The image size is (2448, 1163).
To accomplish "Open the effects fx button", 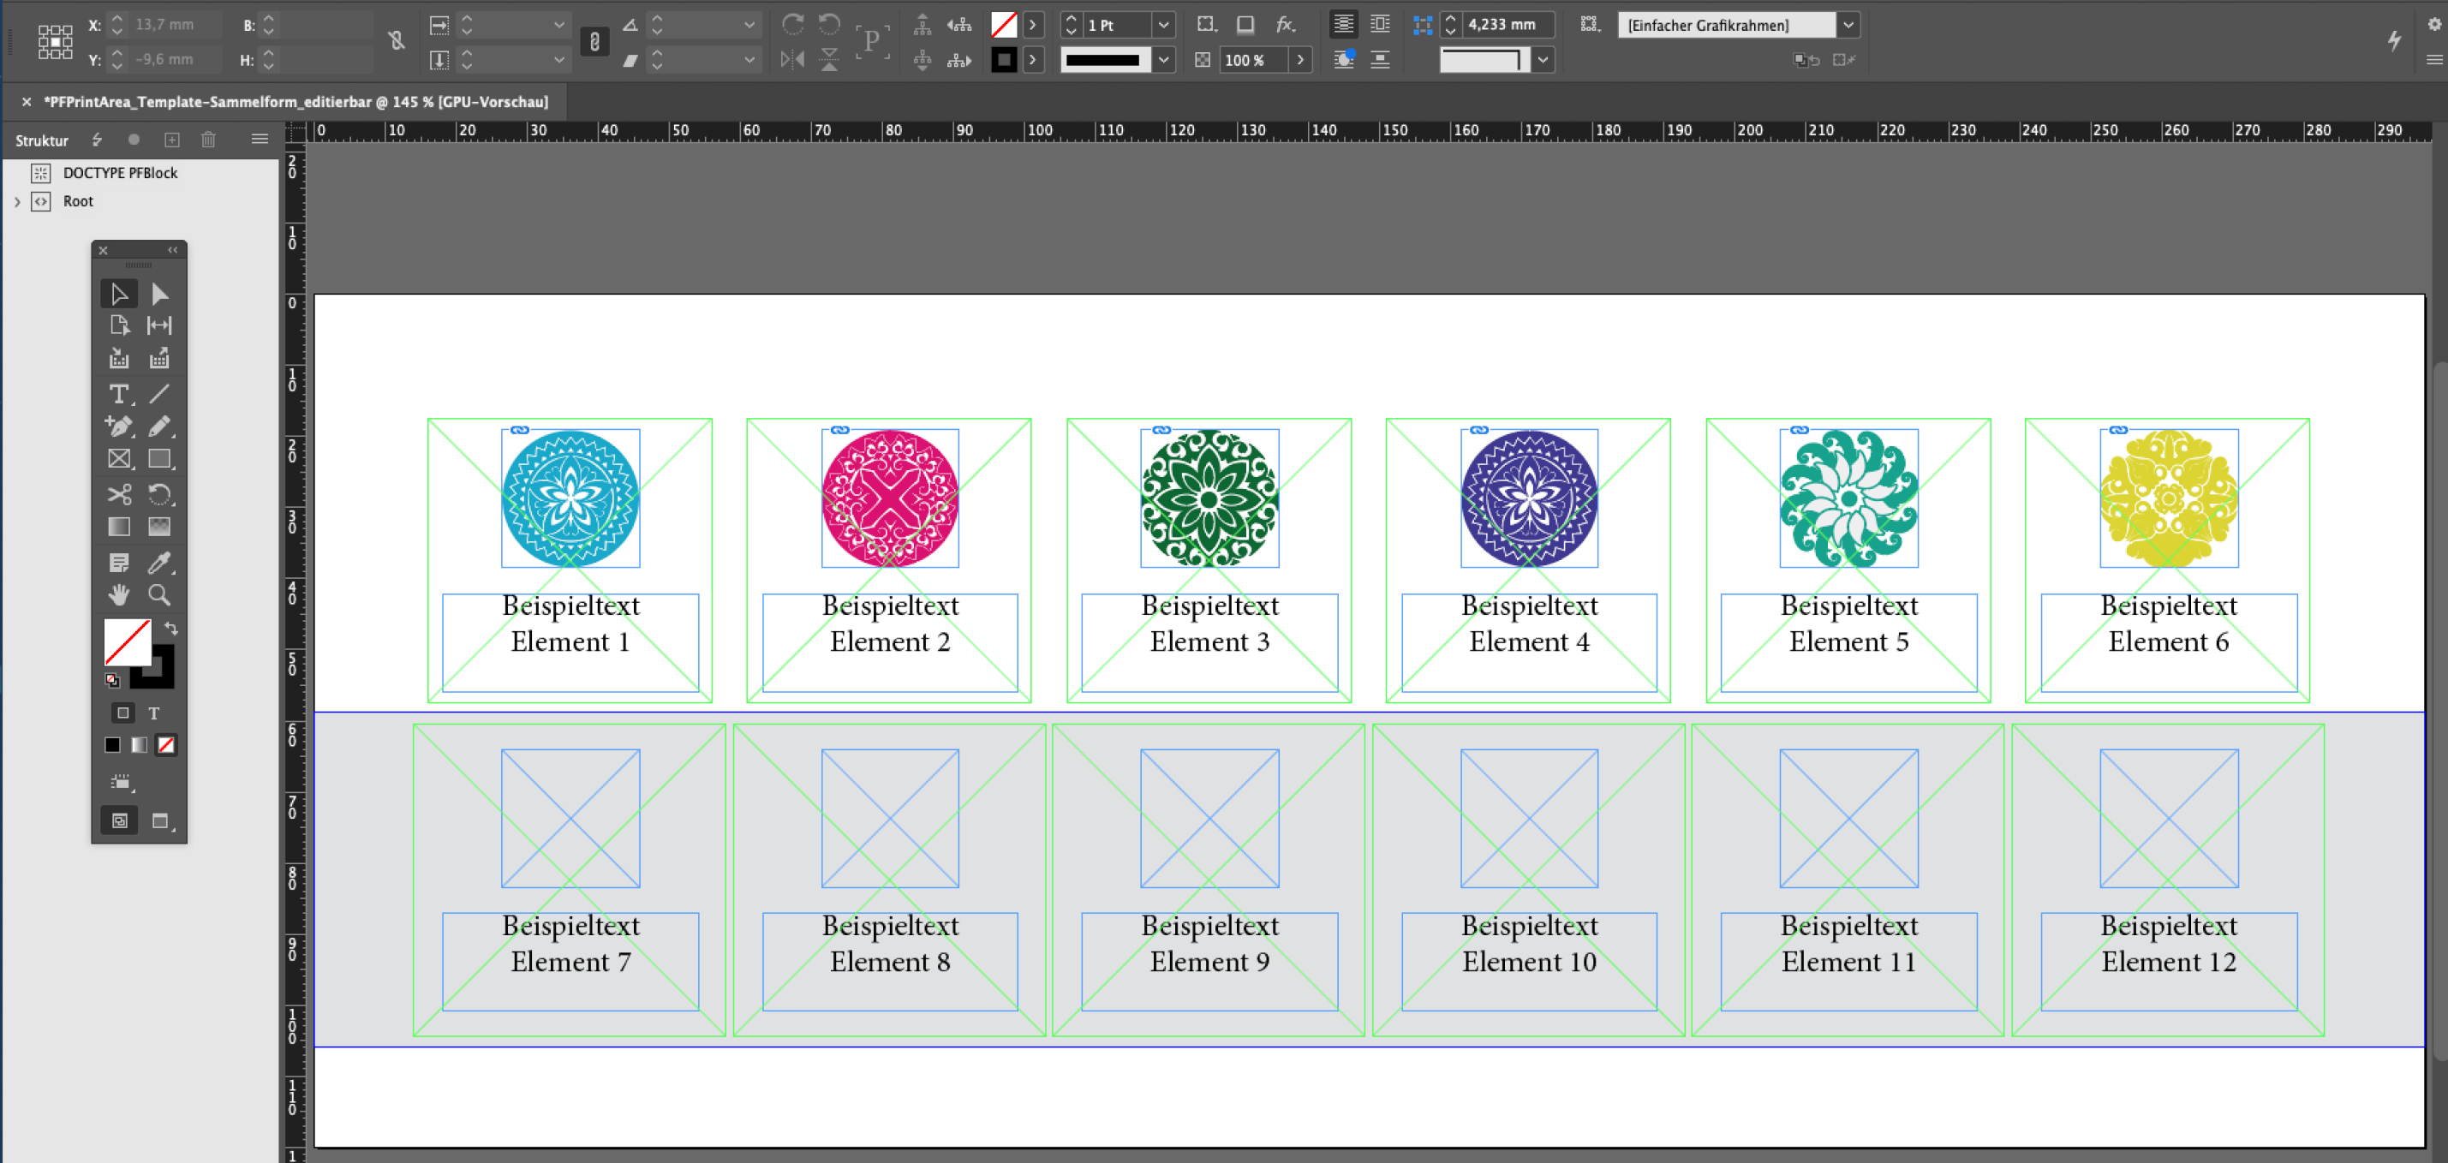I will [x=1285, y=25].
